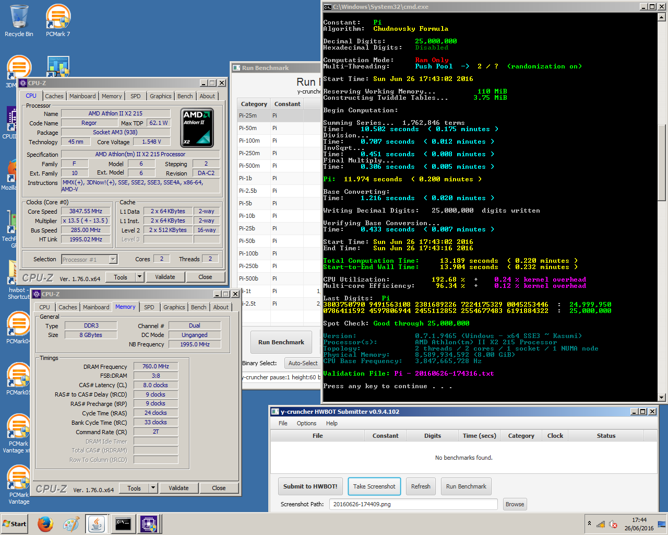Open File menu in HWBOT Submitter
This screenshot has height=535, width=668.
point(283,423)
